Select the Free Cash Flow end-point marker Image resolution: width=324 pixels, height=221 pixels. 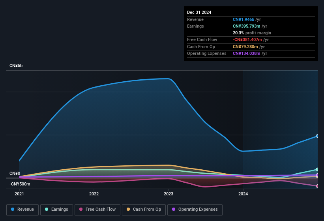tap(317, 186)
